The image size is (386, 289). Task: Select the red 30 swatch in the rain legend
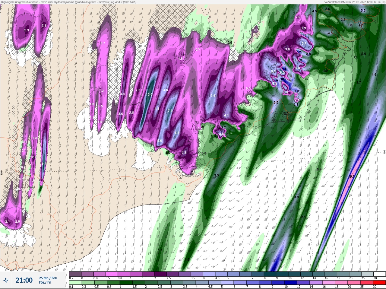379,282
